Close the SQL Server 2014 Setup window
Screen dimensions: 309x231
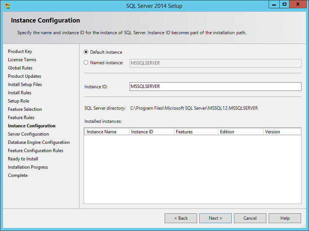coord(298,5)
